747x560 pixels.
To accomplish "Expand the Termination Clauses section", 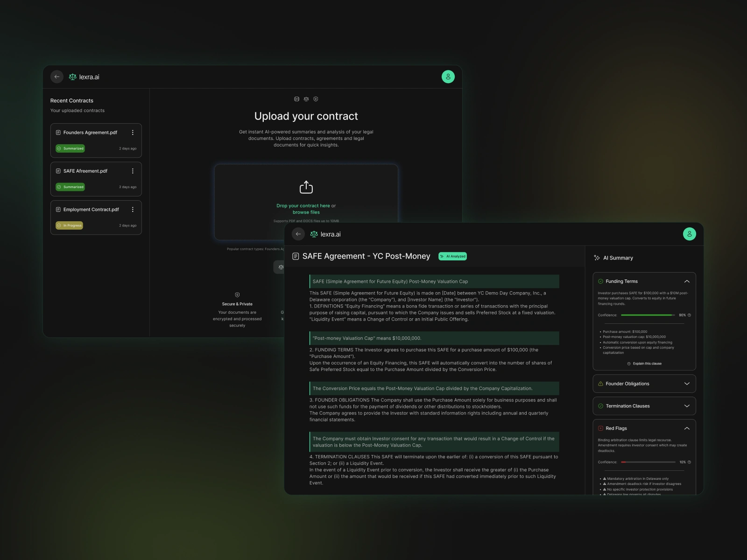I will click(x=687, y=406).
